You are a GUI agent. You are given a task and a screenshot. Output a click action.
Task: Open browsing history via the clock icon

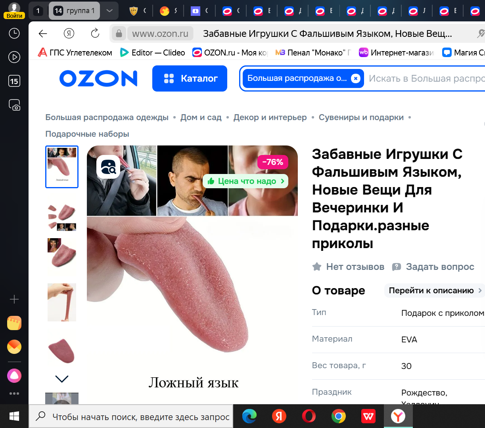pos(14,33)
